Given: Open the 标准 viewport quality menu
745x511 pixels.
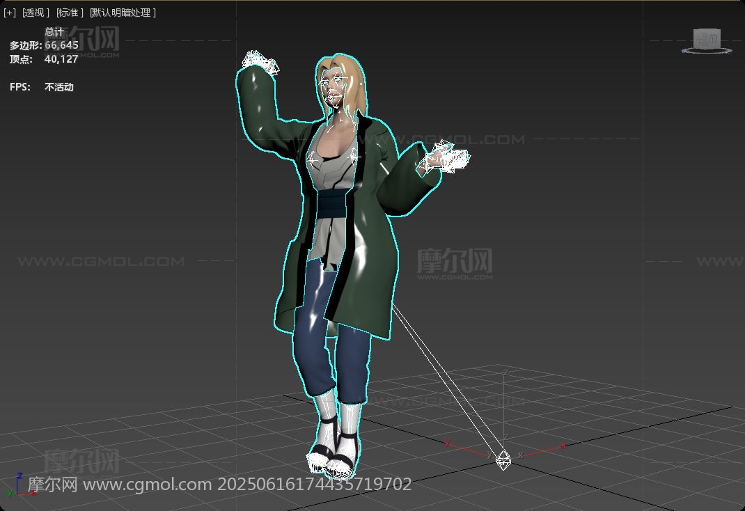Looking at the screenshot, I should coord(70,13).
